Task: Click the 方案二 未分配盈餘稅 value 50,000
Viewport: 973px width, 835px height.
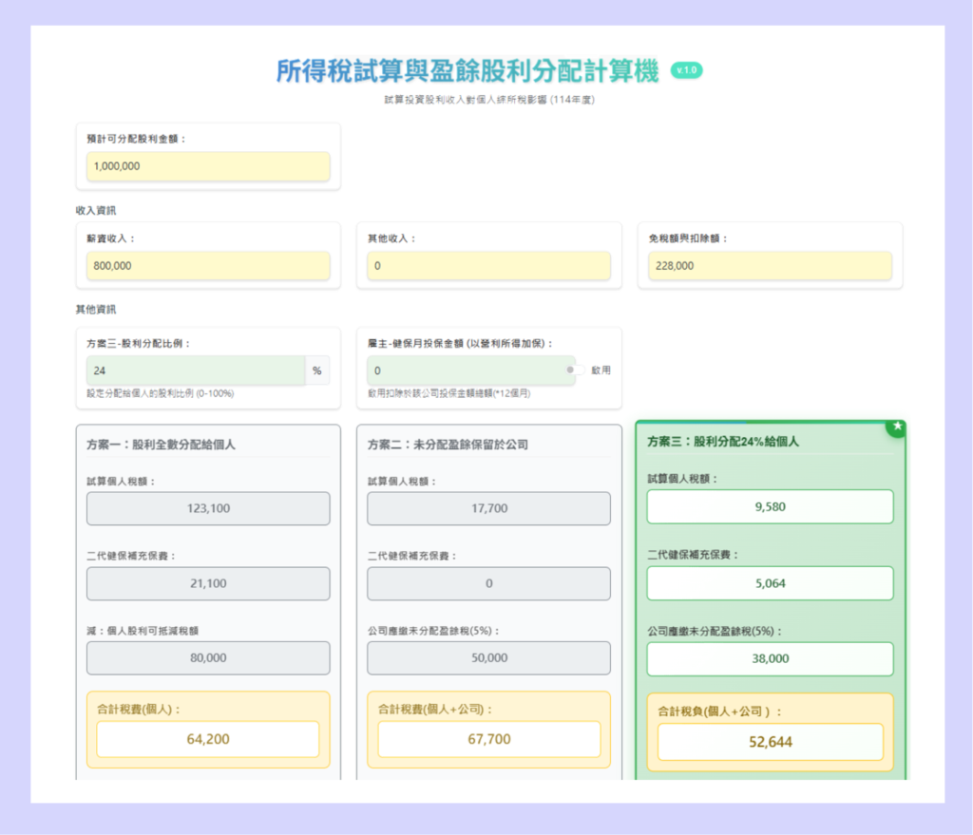Action: coord(489,657)
